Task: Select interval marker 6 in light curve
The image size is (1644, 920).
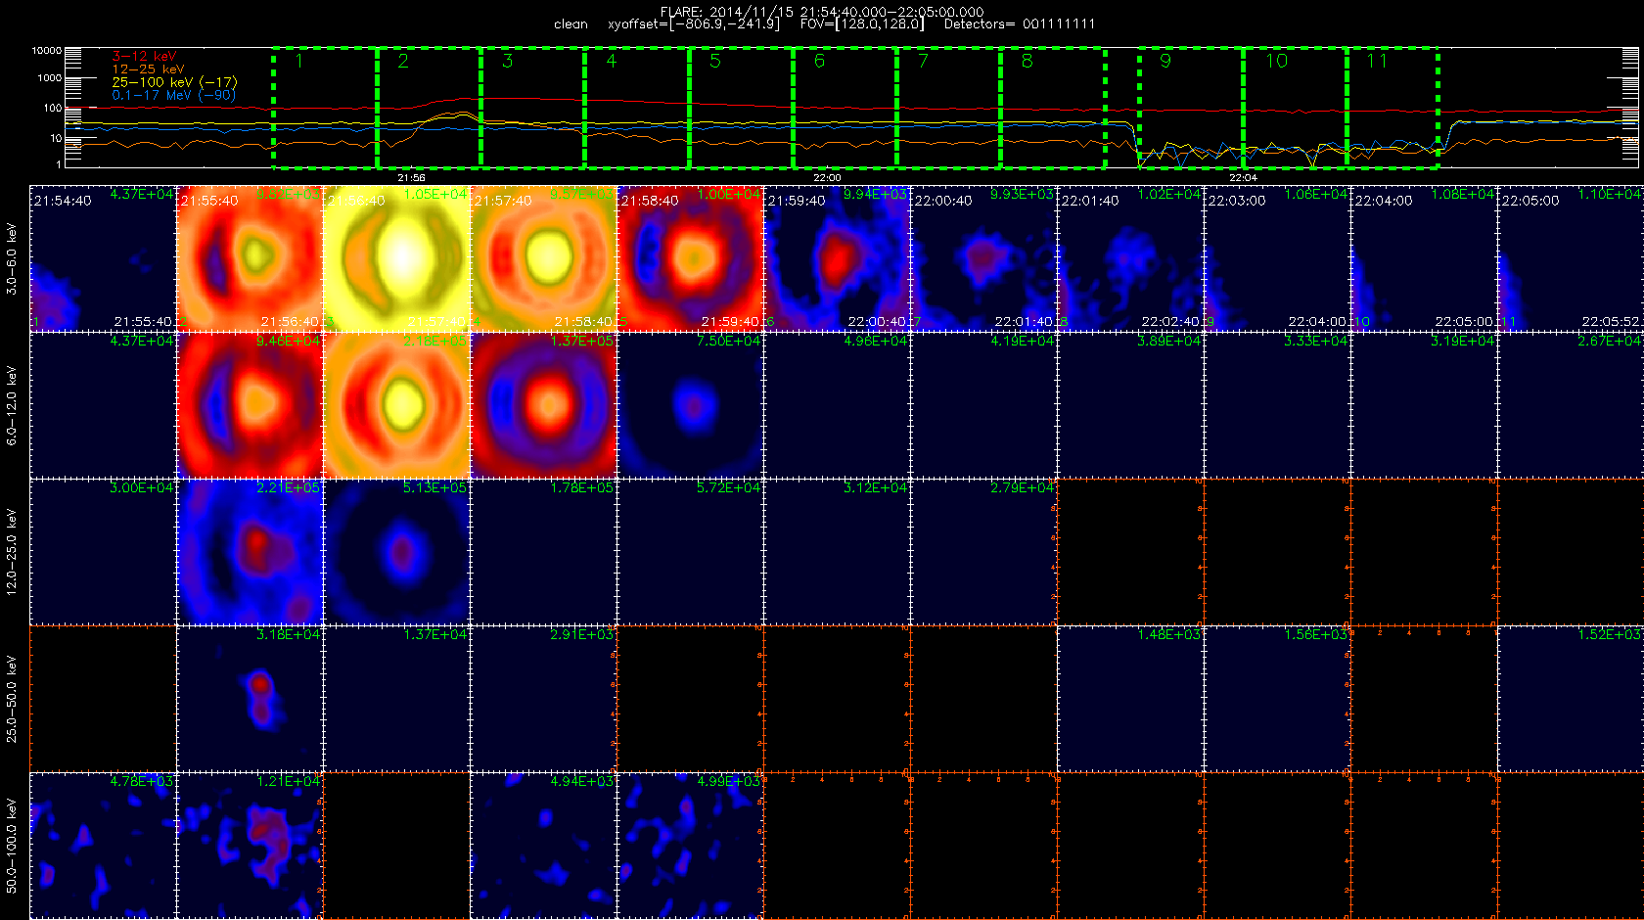Action: (819, 61)
